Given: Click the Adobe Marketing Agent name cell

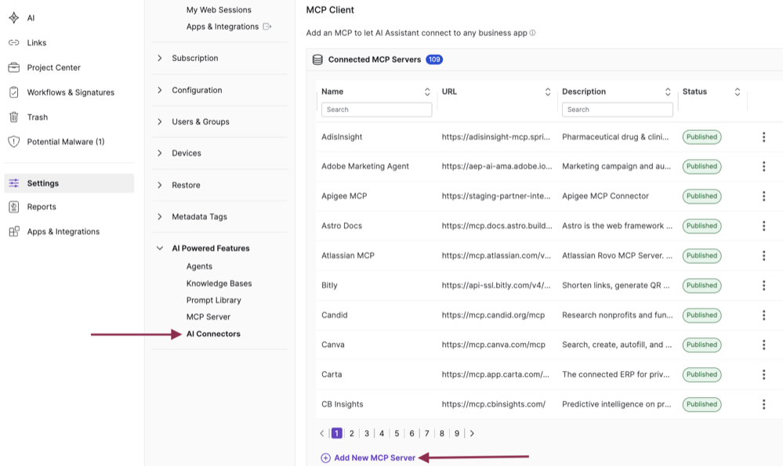Looking at the screenshot, I should click(365, 166).
